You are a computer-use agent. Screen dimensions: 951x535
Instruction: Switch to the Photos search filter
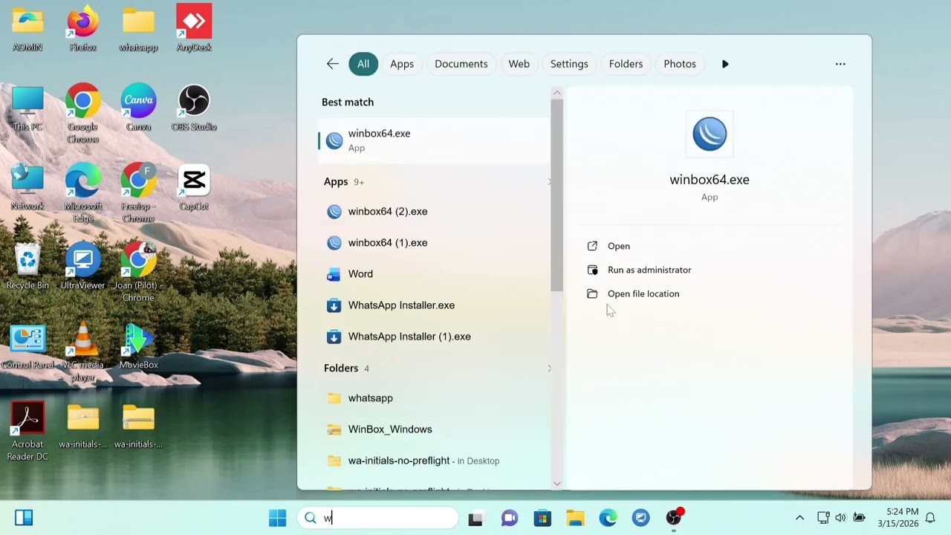pos(680,64)
